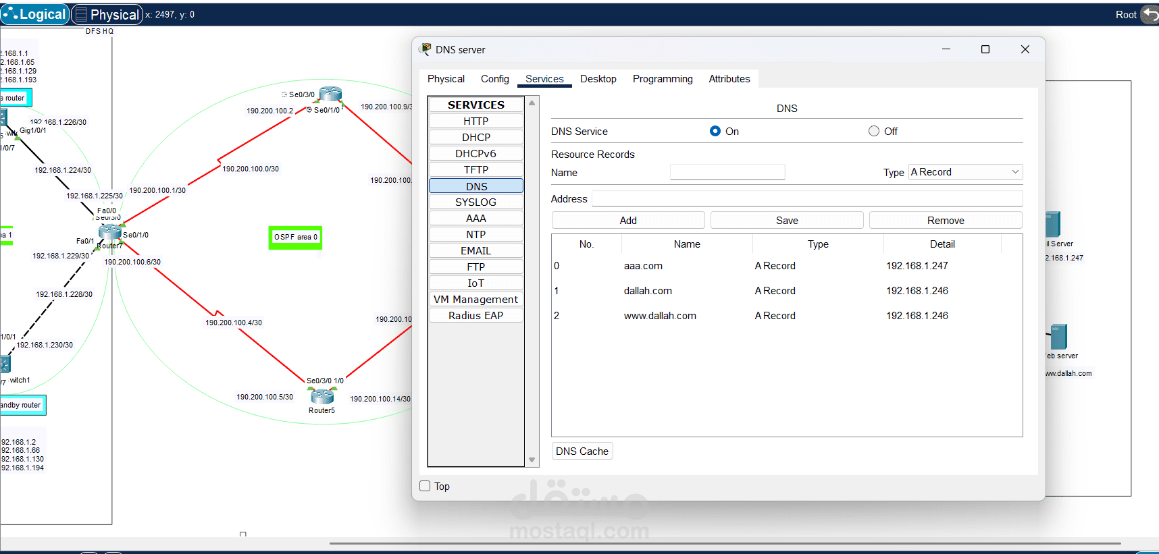Select the mail server device icon
Screen dimensions: 1159x554
tap(1052, 224)
